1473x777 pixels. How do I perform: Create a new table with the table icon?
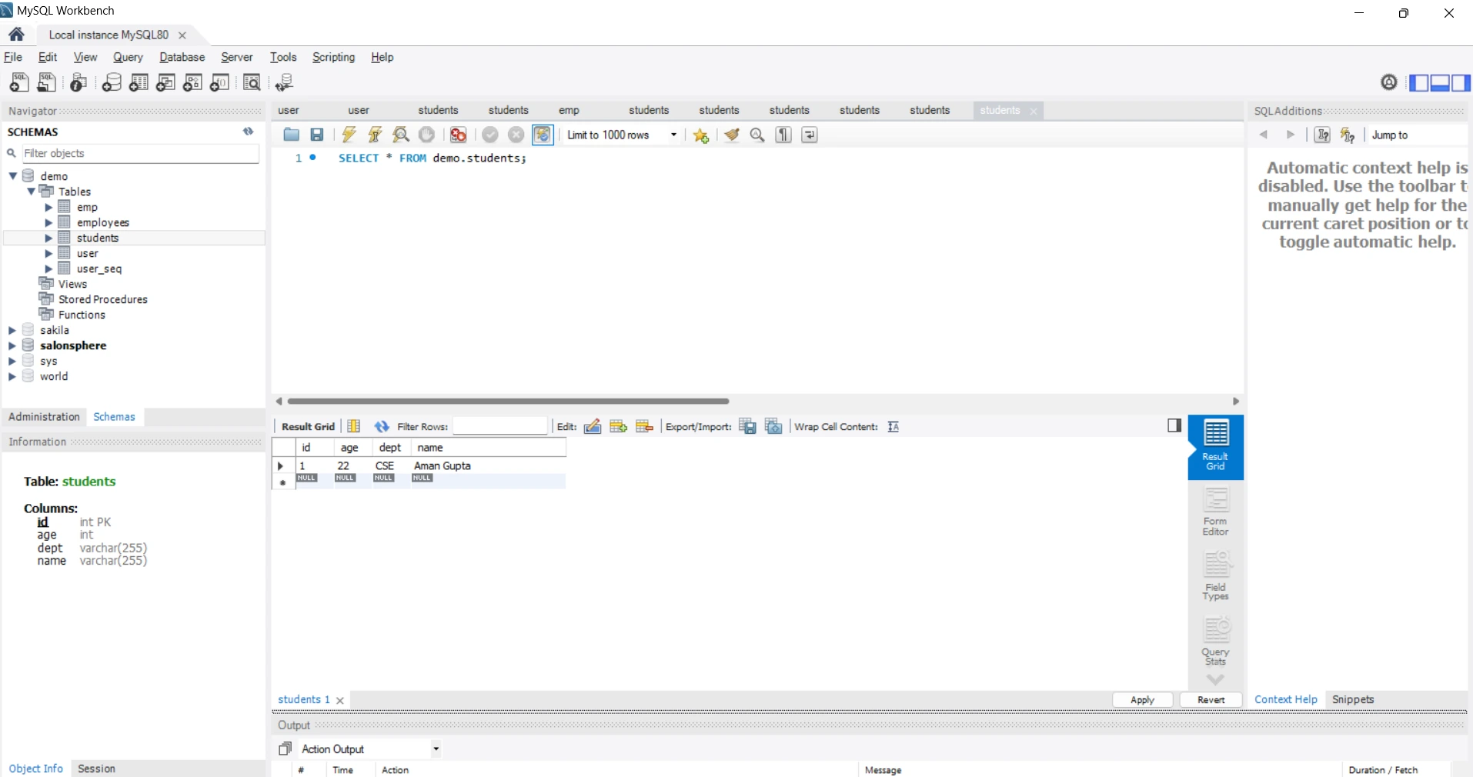coord(139,83)
